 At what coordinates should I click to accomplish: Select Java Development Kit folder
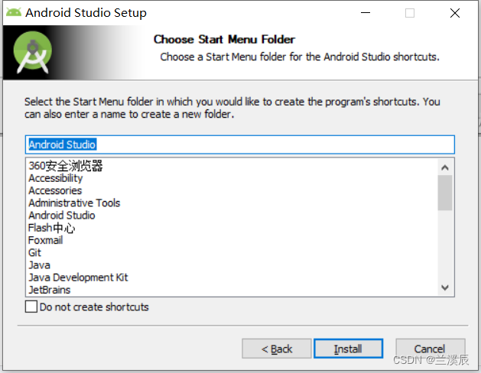78,277
